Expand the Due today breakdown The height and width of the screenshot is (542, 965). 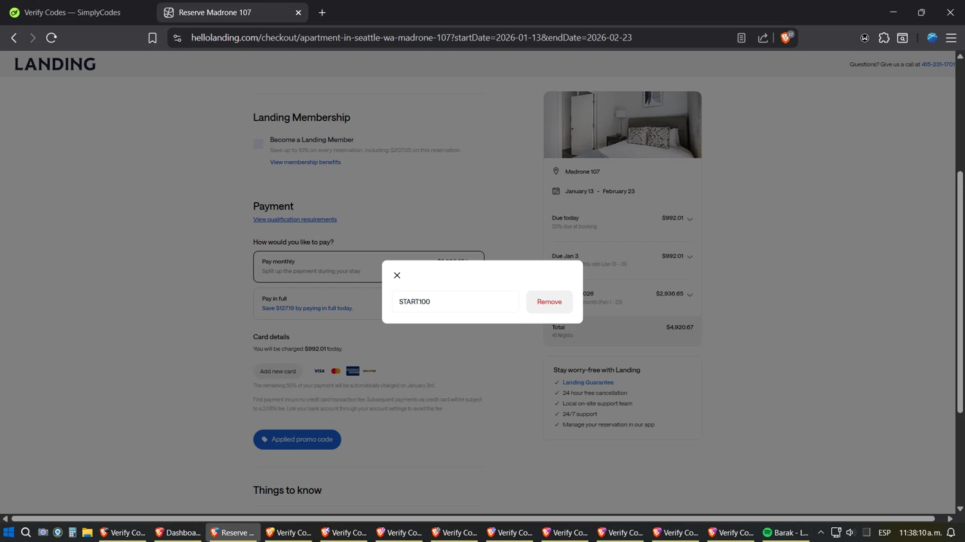[690, 219]
